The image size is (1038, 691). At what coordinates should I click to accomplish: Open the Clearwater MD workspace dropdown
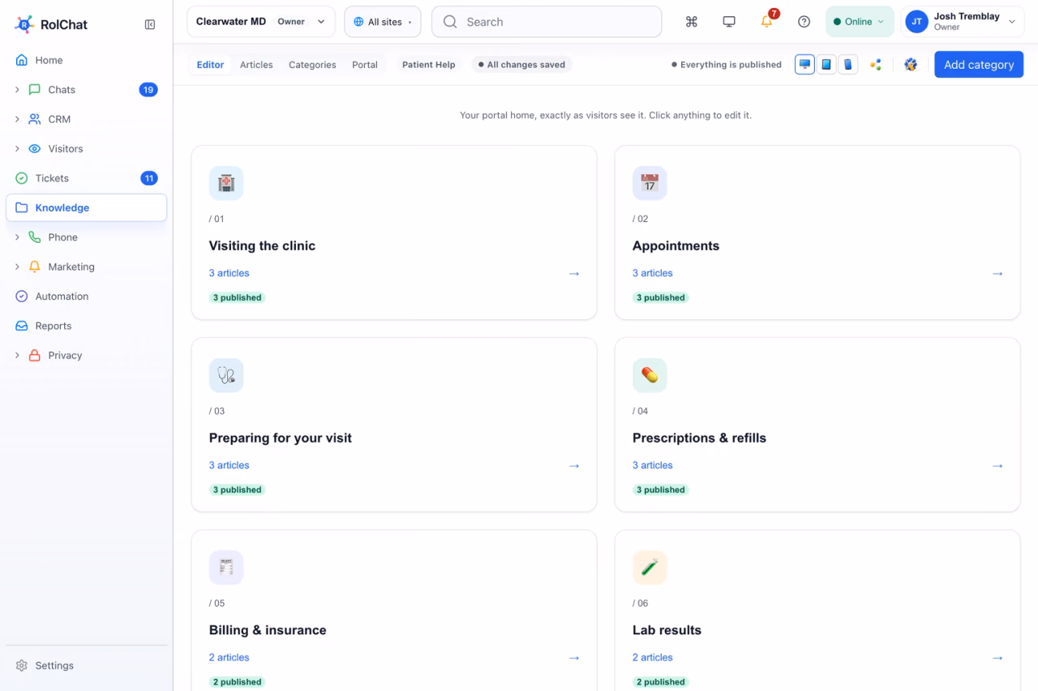pos(261,22)
